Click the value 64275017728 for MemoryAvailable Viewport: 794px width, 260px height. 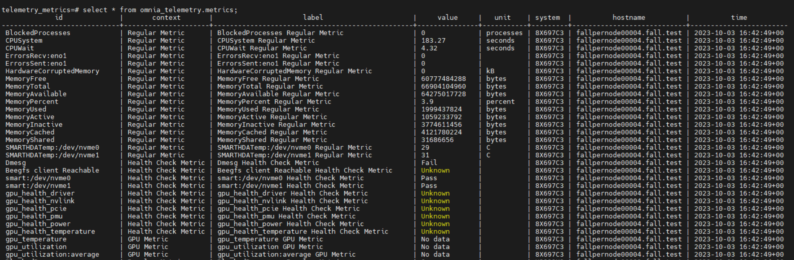pyautogui.click(x=443, y=94)
